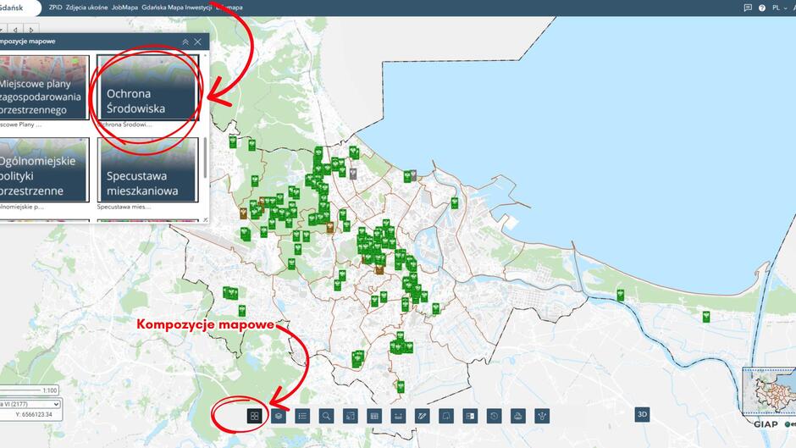Open the help question mark icon
The height and width of the screenshot is (448, 796).
762,8
